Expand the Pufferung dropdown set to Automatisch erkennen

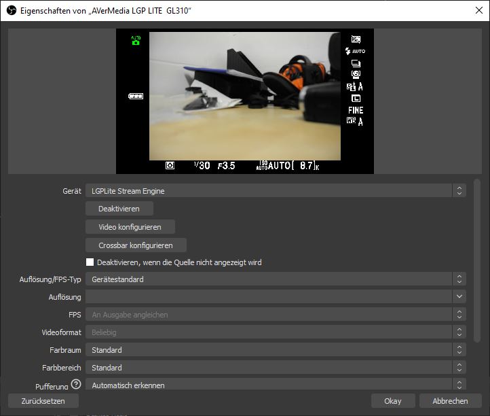[275, 385]
